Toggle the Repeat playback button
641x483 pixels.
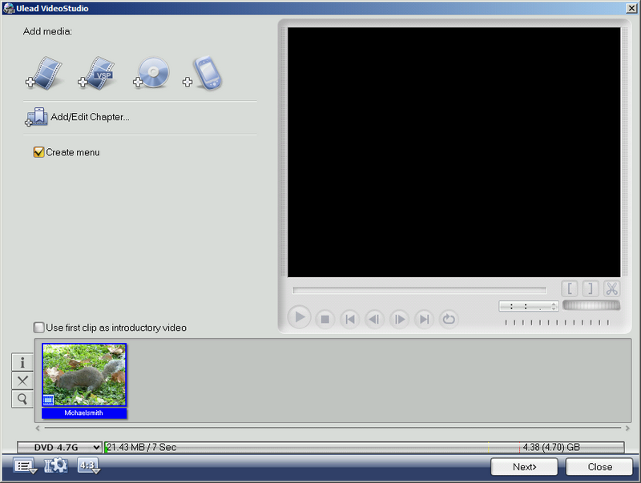tap(449, 319)
